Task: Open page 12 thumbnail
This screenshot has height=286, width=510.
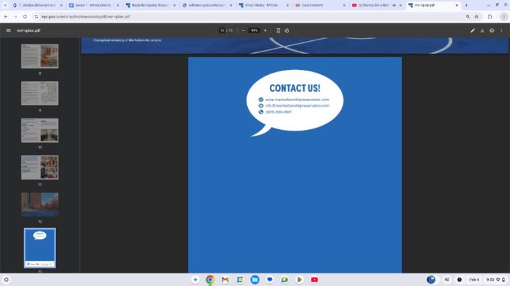Action: (40, 204)
